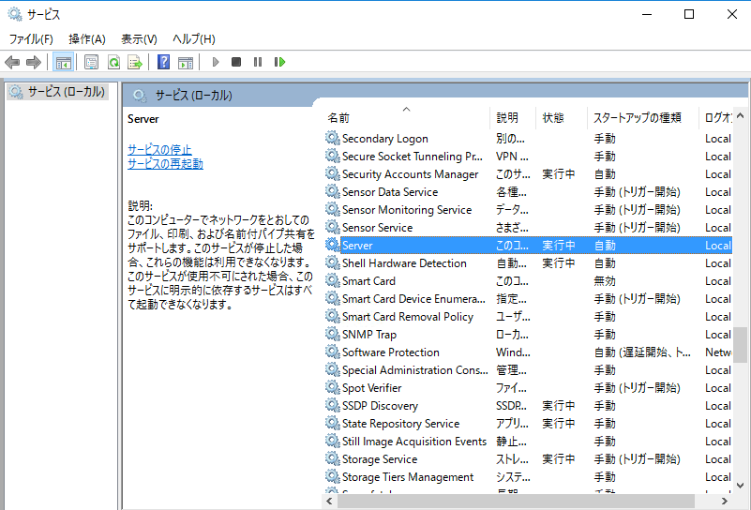Click the horizontal scrollbar thumb
The height and width of the screenshot is (510, 751).
(x=516, y=501)
